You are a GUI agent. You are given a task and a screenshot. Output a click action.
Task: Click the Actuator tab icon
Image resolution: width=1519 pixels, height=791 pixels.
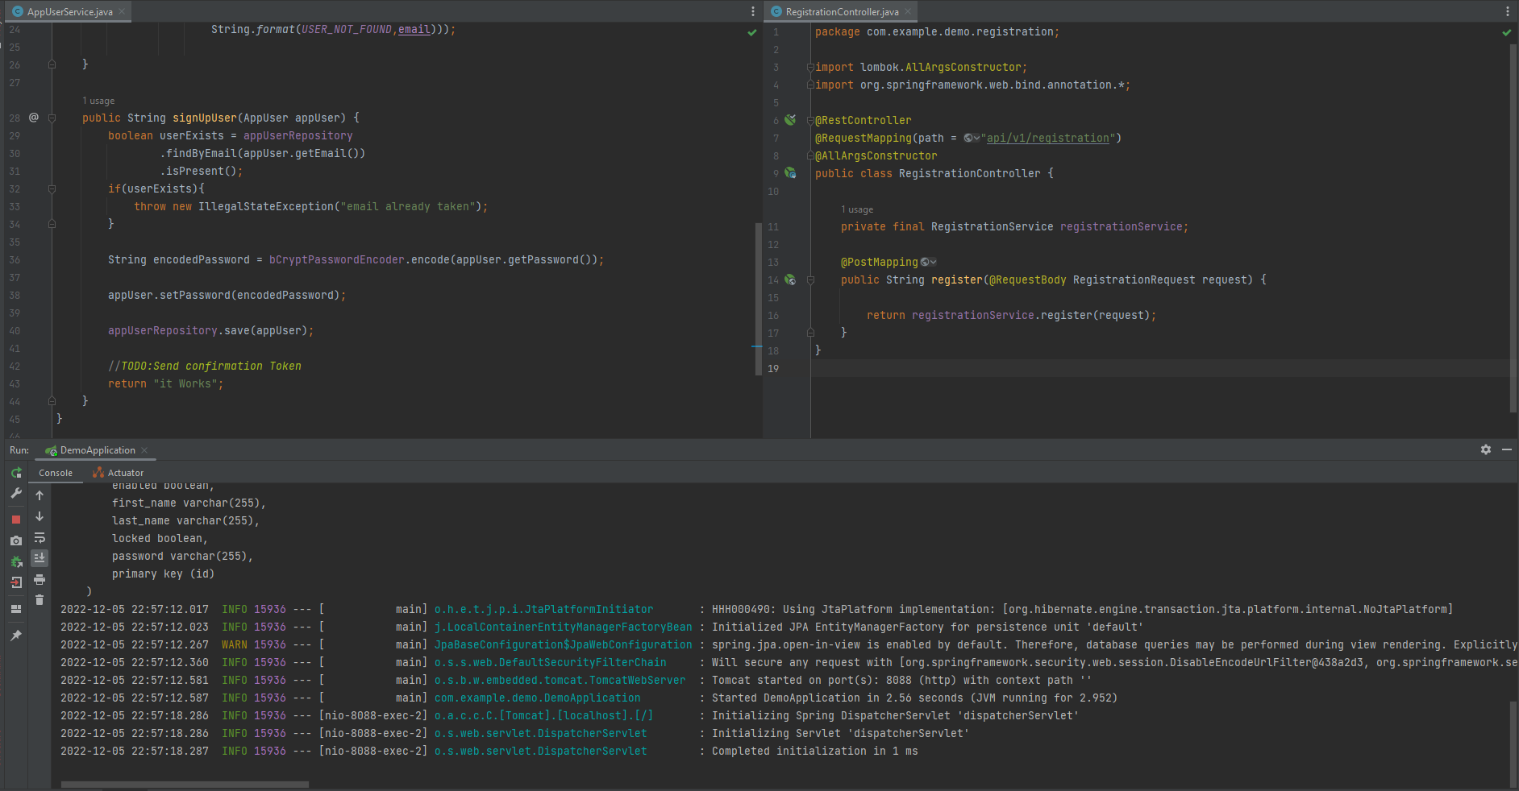click(98, 473)
